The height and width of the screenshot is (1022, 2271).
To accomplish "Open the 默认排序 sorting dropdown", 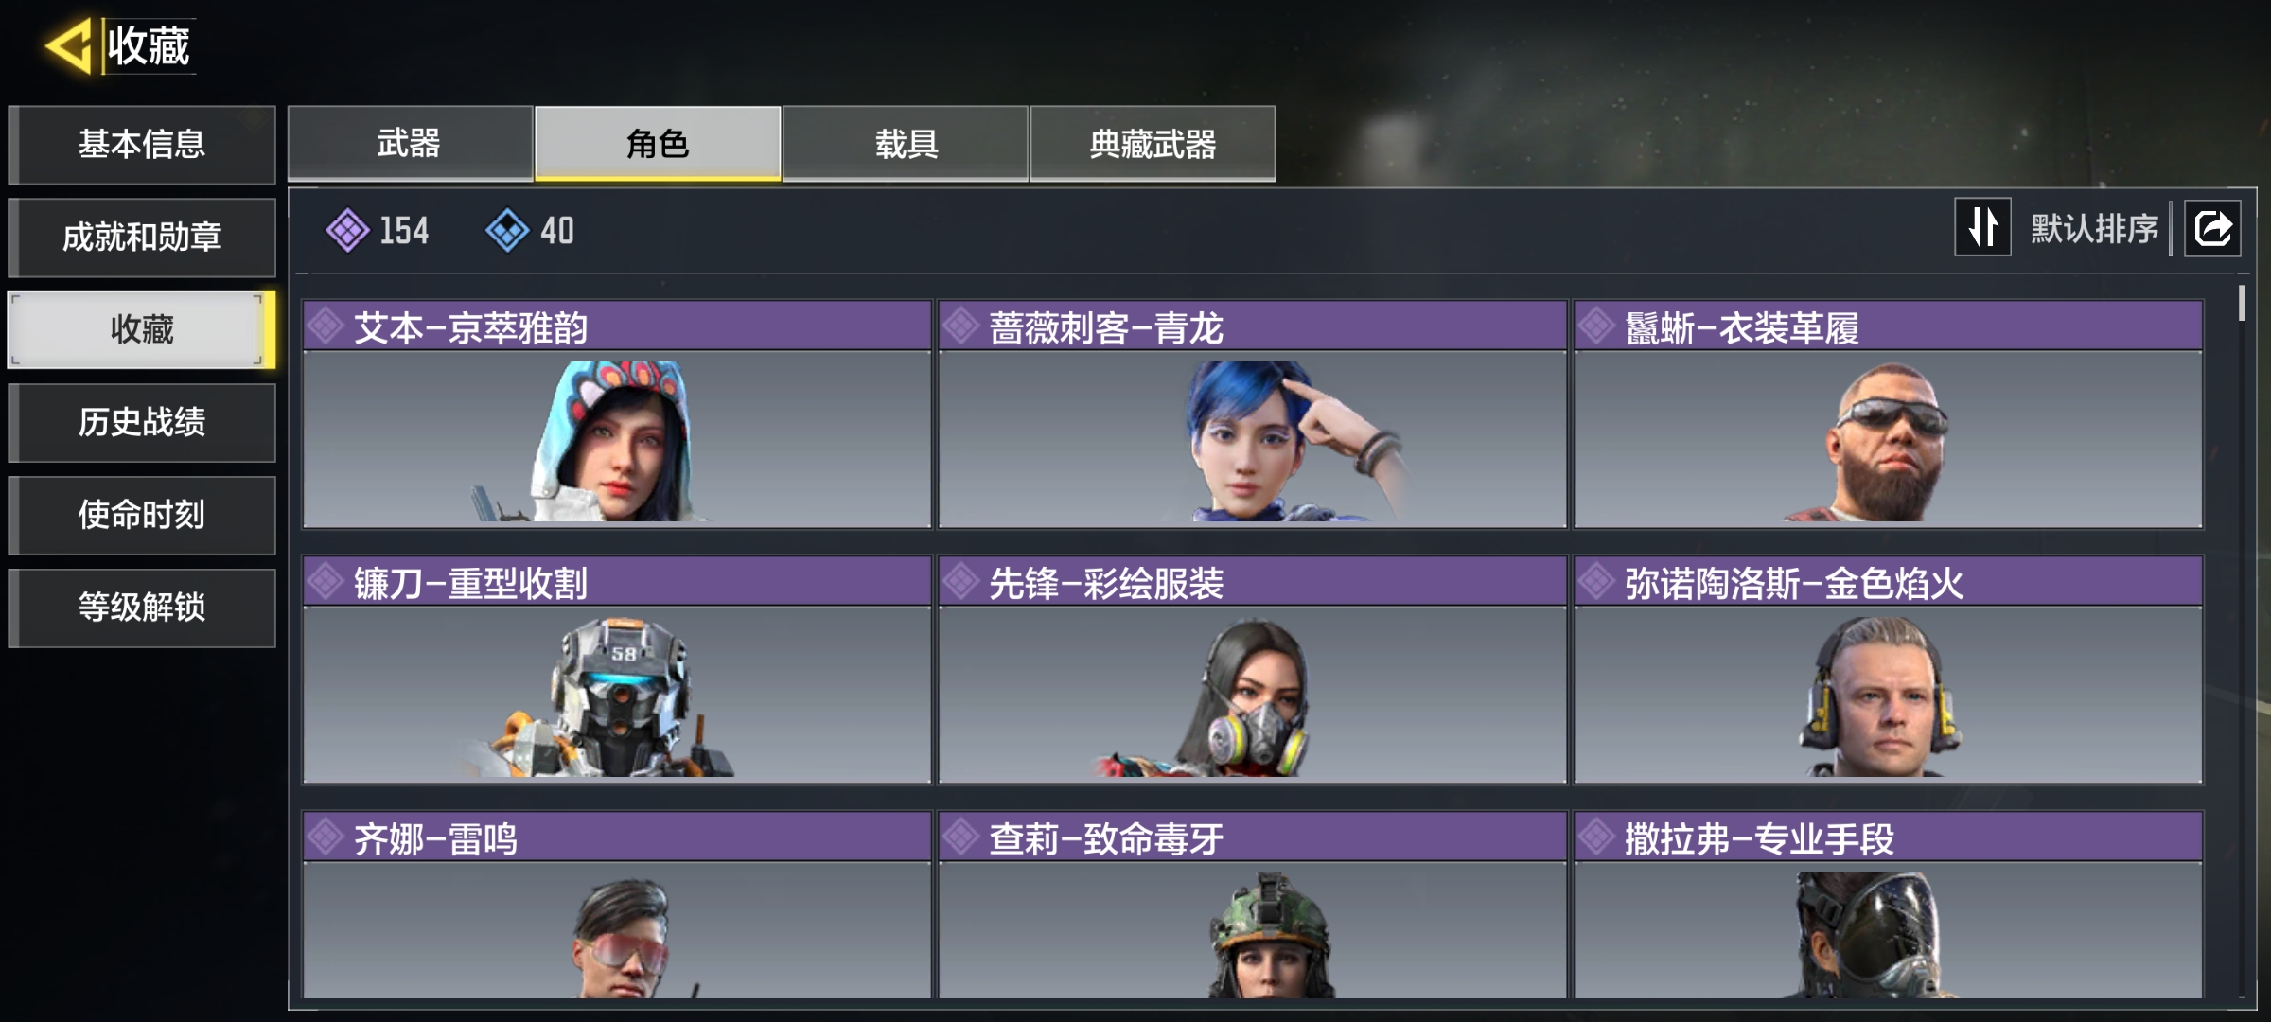I will point(2094,228).
